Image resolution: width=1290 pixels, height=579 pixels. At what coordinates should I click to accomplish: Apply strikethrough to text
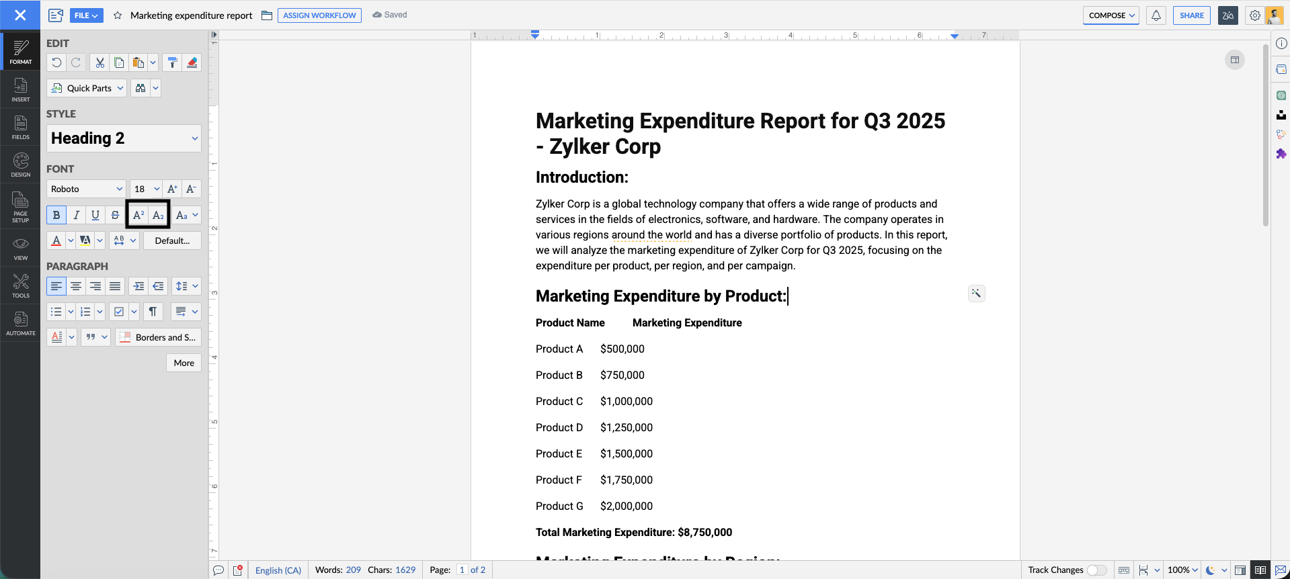(x=115, y=215)
